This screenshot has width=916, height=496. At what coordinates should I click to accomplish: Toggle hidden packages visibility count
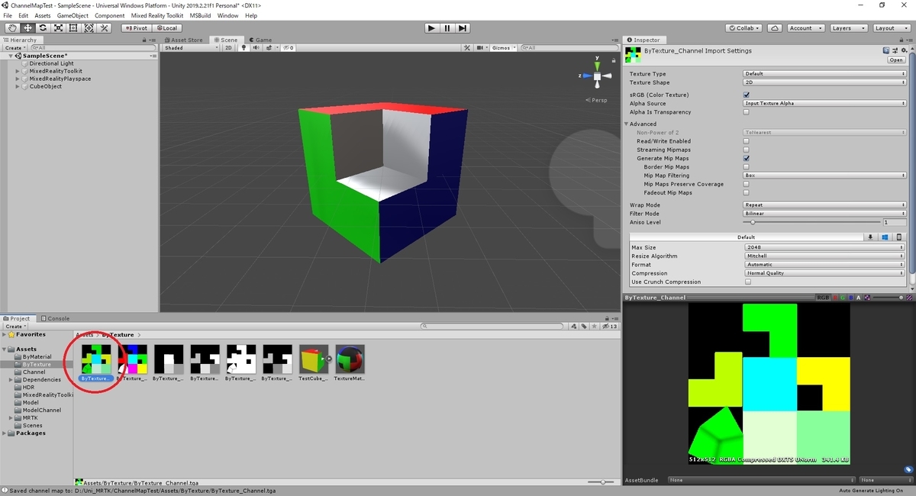coord(610,327)
